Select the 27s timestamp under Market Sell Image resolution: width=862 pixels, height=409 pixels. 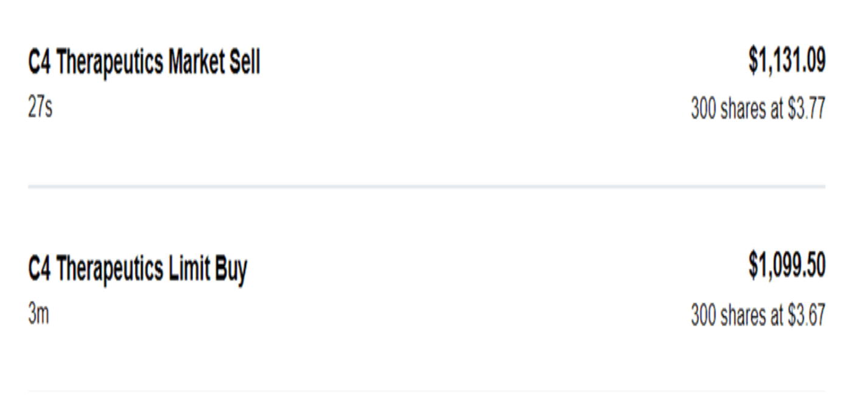click(x=40, y=110)
